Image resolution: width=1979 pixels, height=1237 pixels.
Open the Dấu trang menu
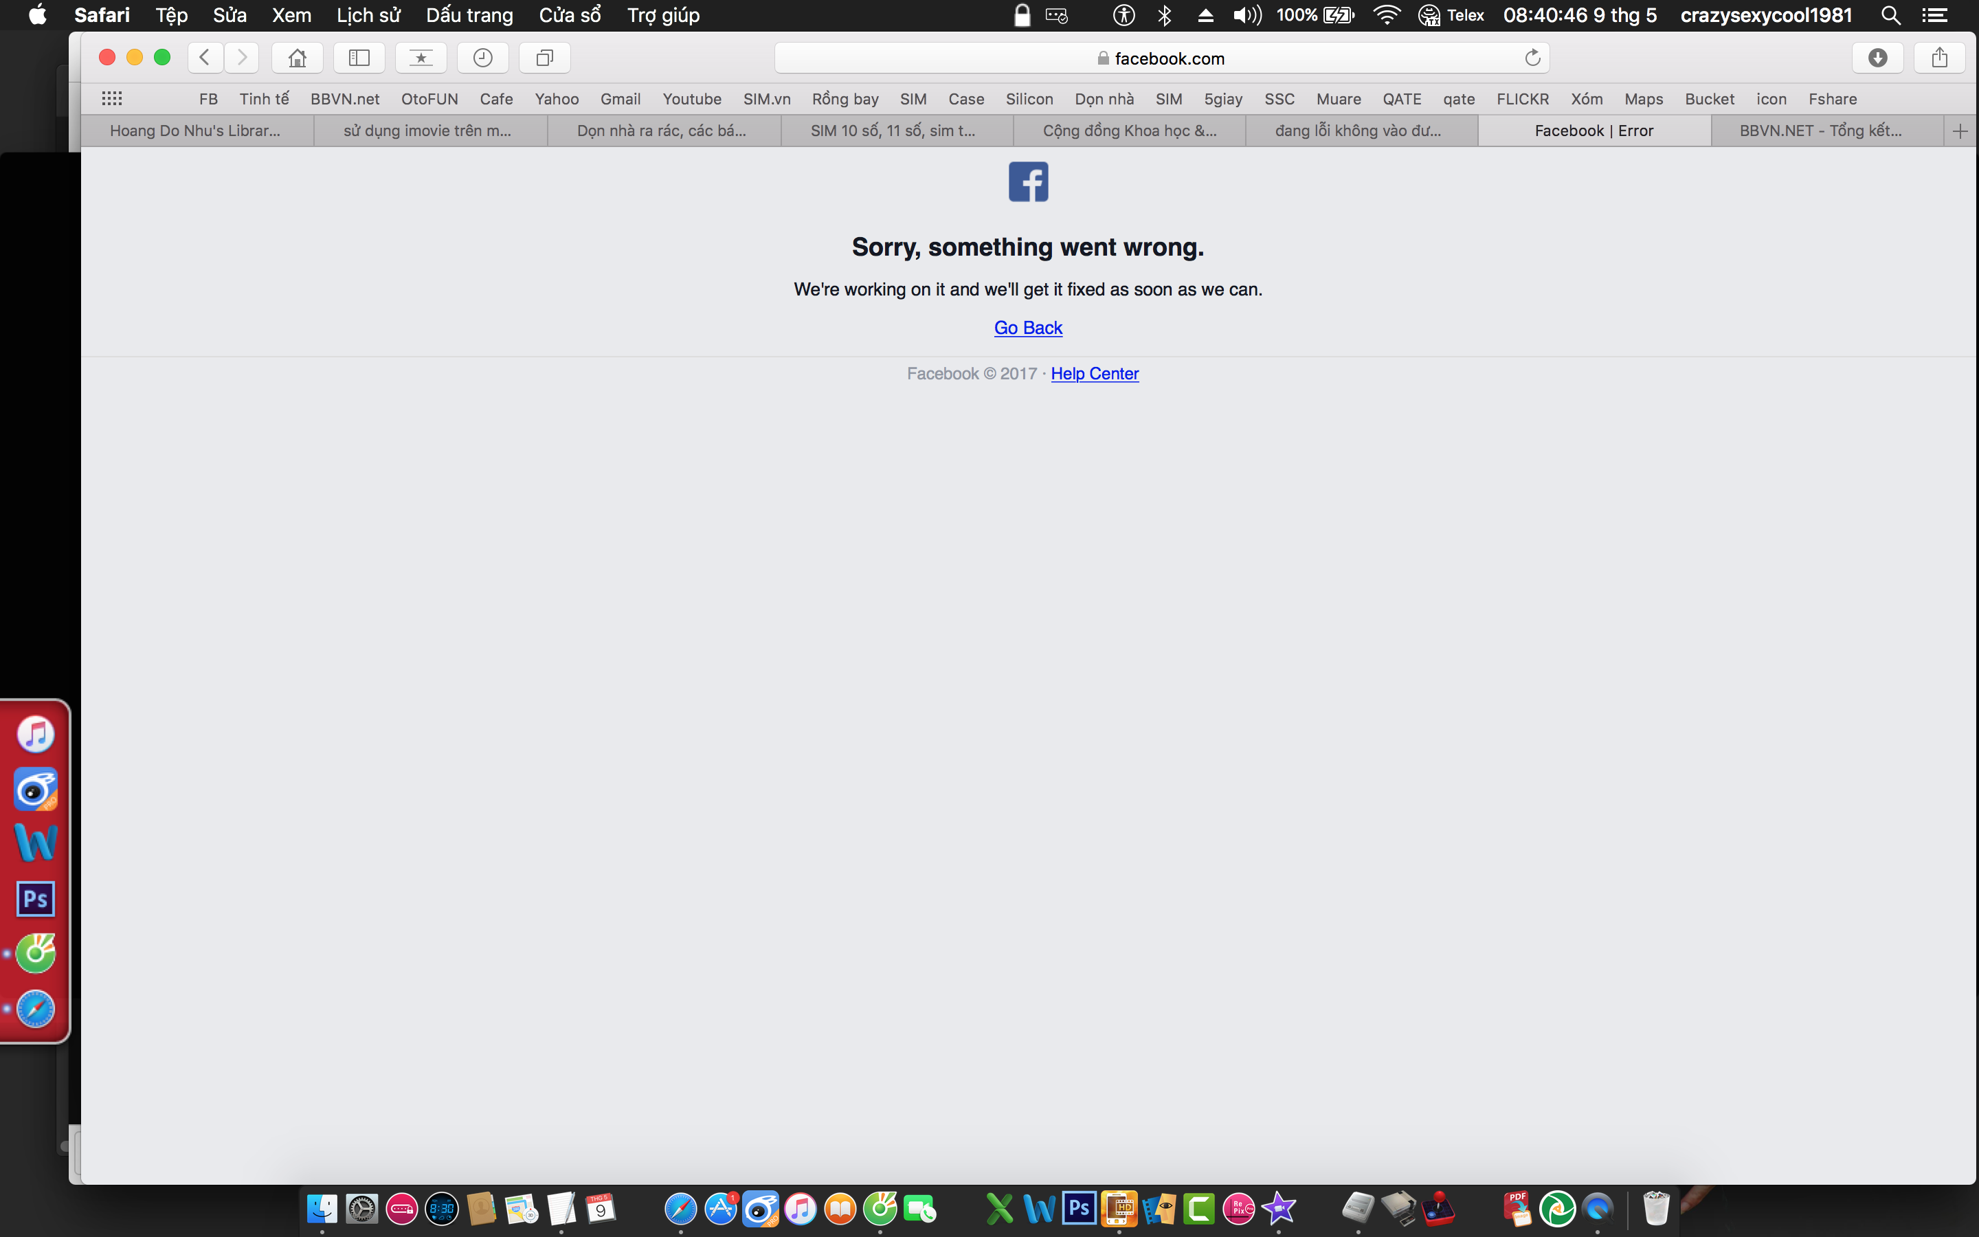(469, 14)
